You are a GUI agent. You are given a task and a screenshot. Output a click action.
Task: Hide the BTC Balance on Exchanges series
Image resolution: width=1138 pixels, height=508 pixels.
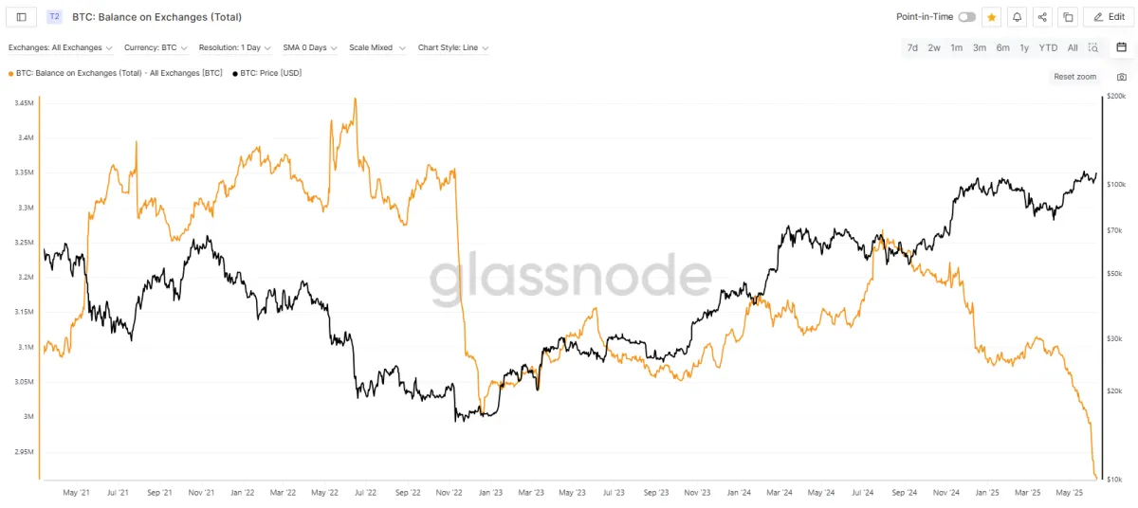coord(119,72)
